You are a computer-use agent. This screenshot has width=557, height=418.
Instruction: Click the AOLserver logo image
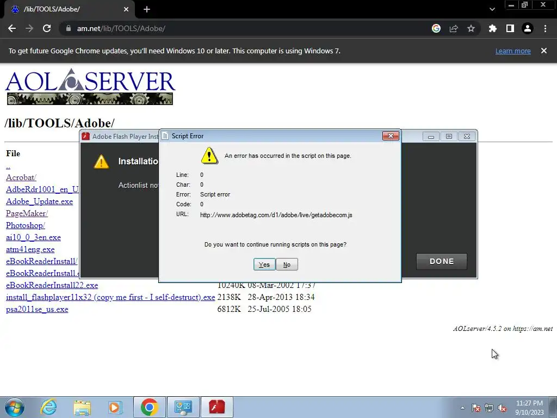pyautogui.click(x=90, y=87)
